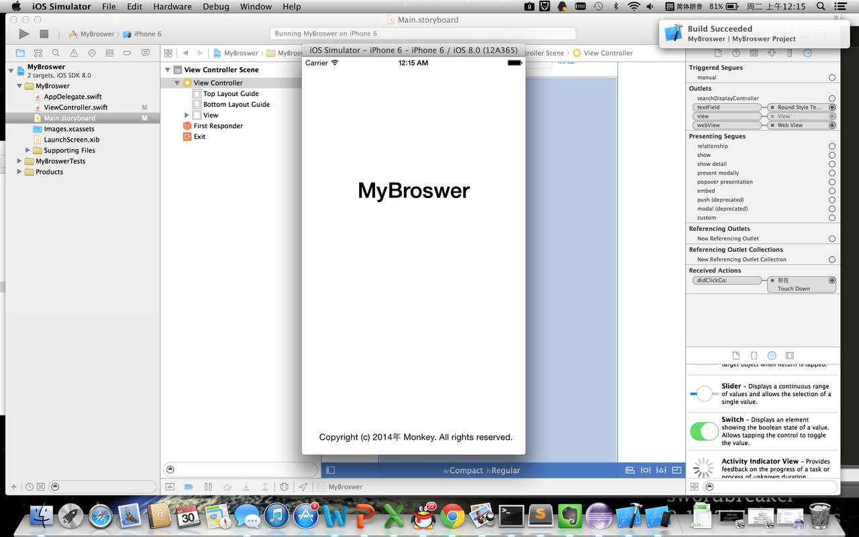Open the related items grid menu
This screenshot has height=537, width=859.
(168, 53)
